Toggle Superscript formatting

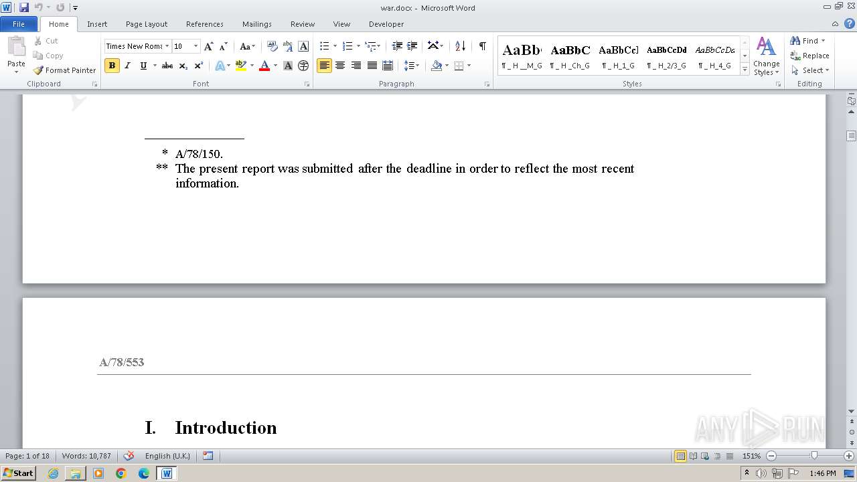198,66
